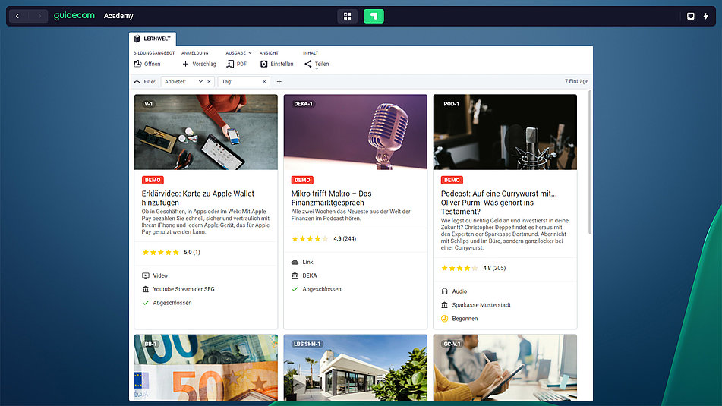The image size is (722, 406).
Task: Remove the Tag filter
Action: coord(264,81)
